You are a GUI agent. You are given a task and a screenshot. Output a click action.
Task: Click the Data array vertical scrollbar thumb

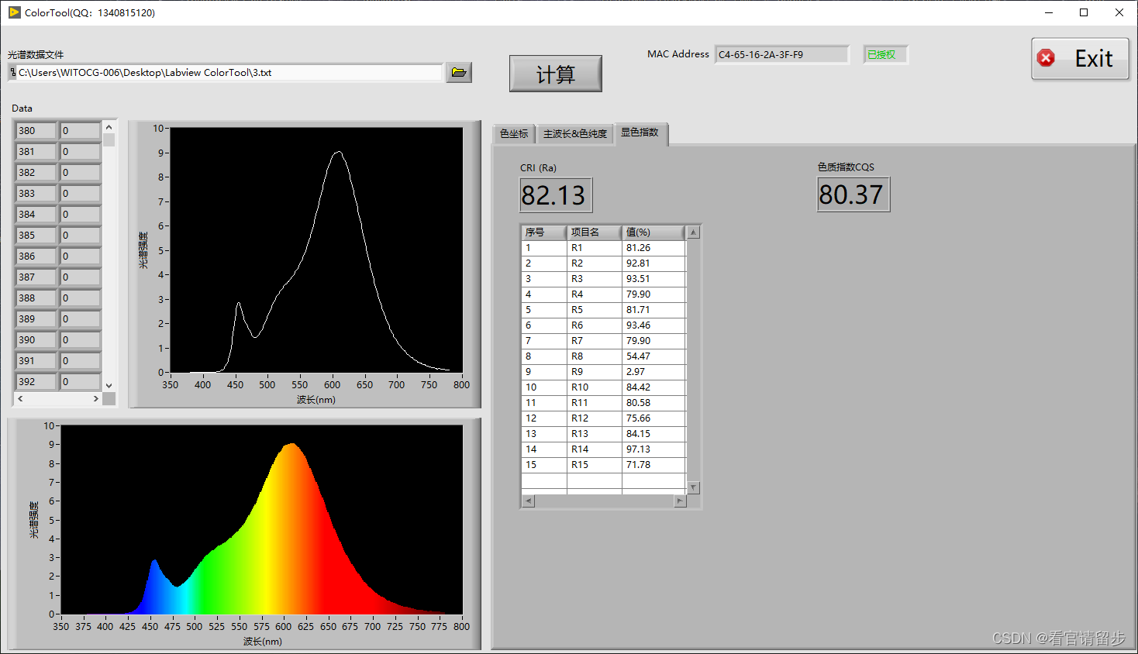pyautogui.click(x=109, y=140)
